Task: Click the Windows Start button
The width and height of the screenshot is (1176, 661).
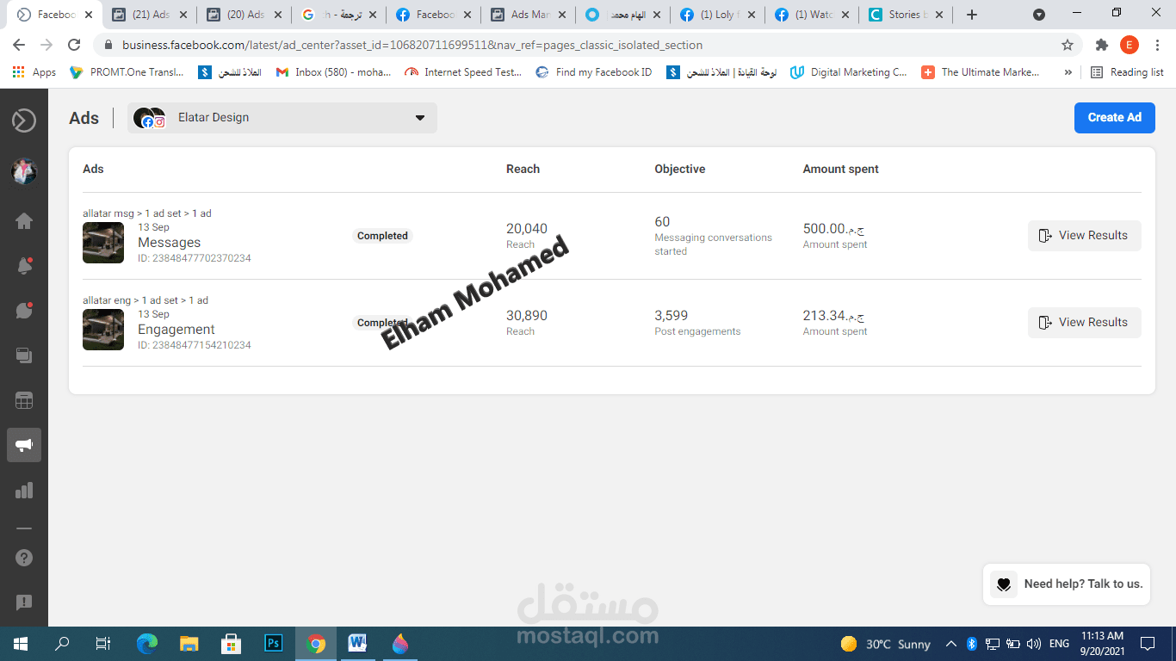Action: pyautogui.click(x=20, y=643)
